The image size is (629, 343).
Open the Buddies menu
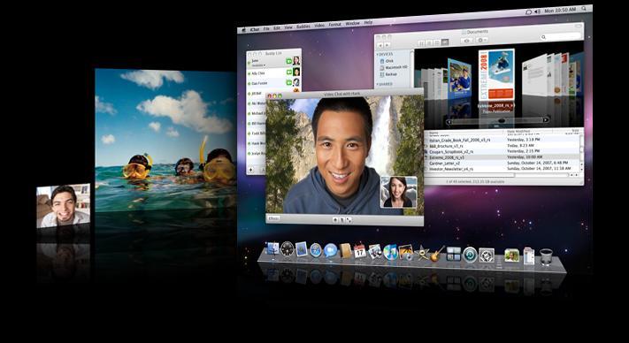click(303, 27)
